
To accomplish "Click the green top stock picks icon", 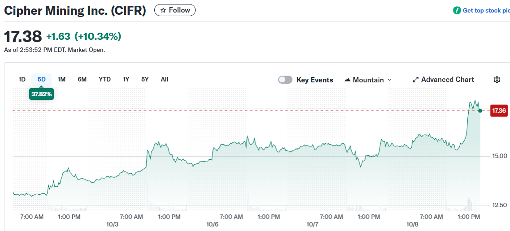I will click(457, 10).
